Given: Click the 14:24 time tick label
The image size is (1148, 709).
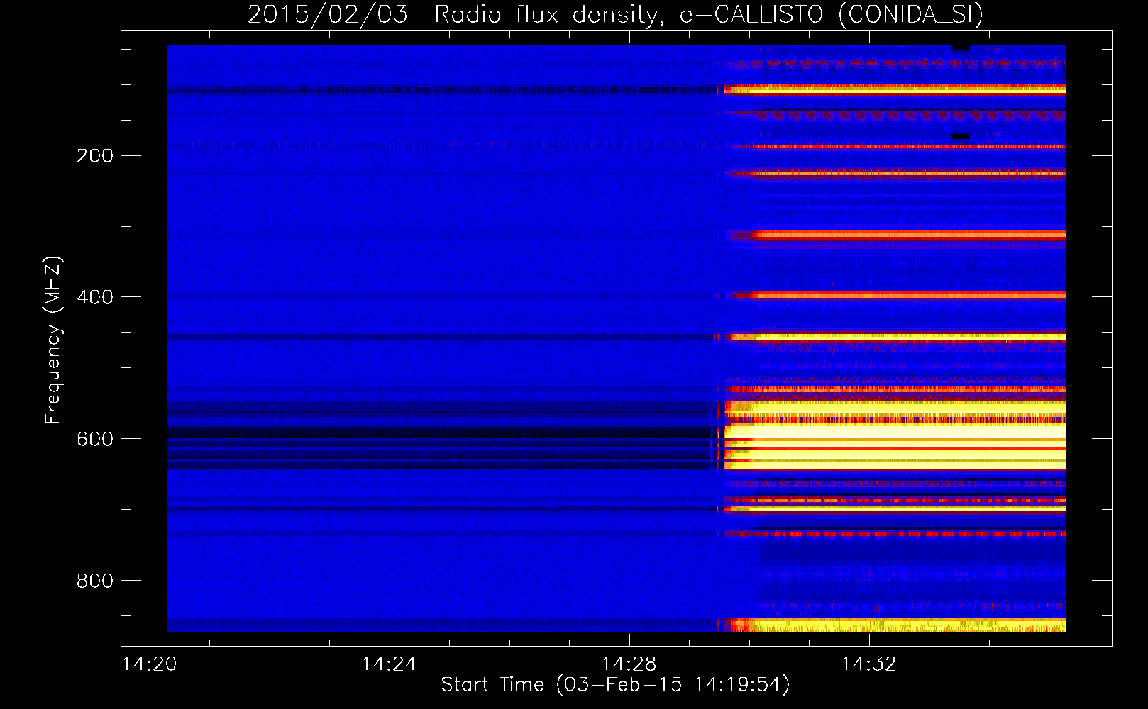Looking at the screenshot, I should (389, 664).
